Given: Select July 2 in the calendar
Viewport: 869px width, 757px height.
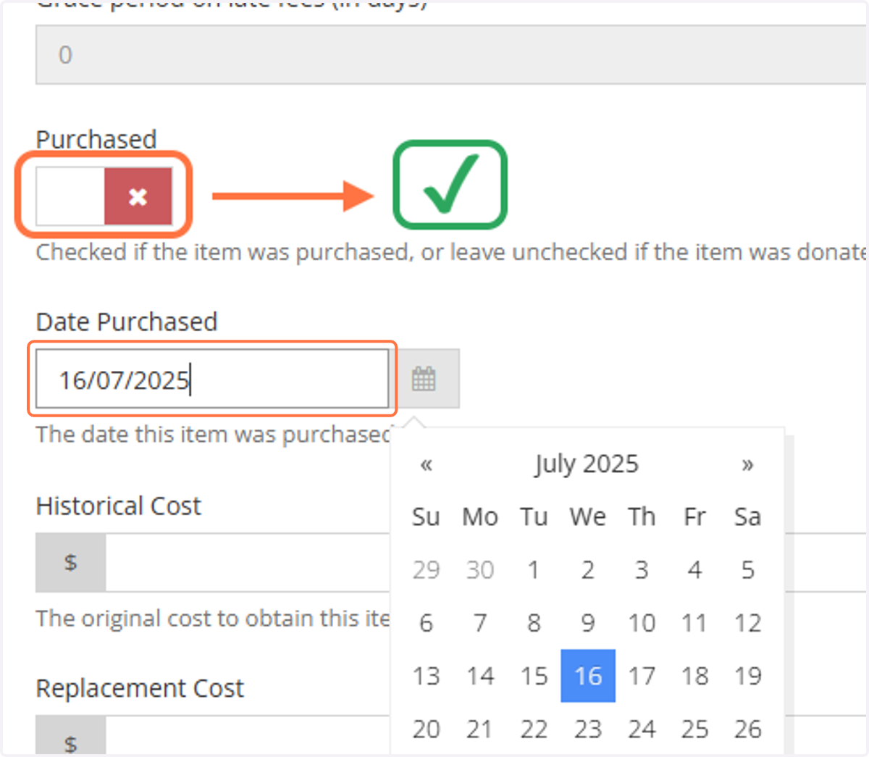Looking at the screenshot, I should (587, 570).
